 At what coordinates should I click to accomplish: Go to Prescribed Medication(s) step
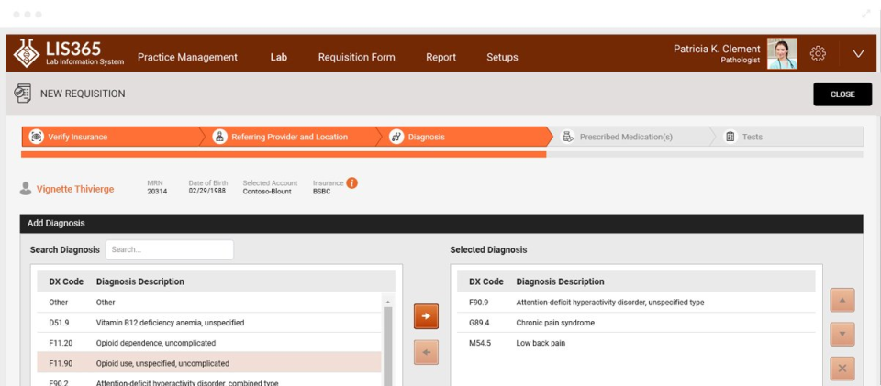tap(630, 137)
